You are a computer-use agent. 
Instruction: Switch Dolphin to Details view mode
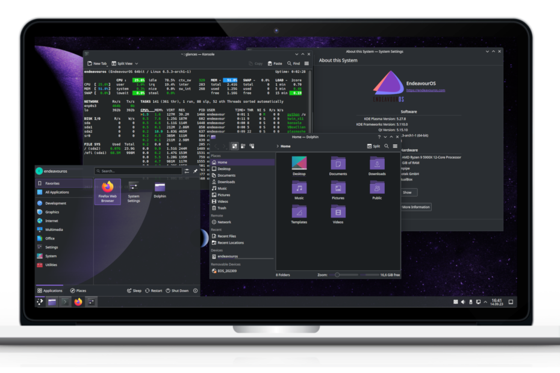click(251, 146)
